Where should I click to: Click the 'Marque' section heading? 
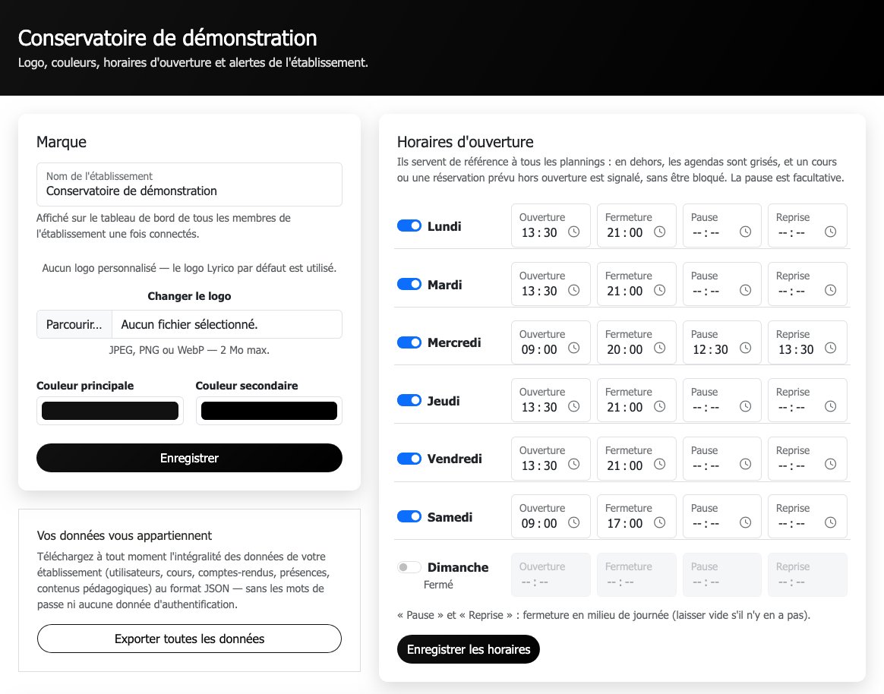click(x=62, y=141)
